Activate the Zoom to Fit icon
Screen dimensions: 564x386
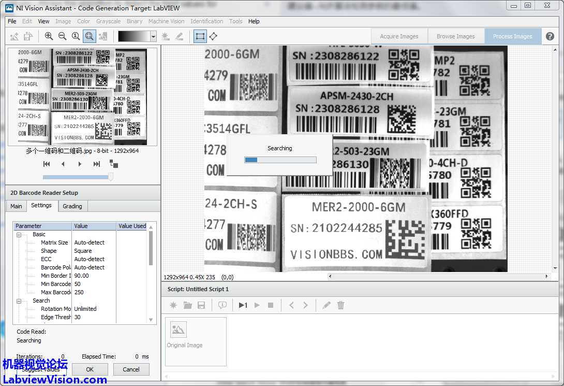(89, 36)
